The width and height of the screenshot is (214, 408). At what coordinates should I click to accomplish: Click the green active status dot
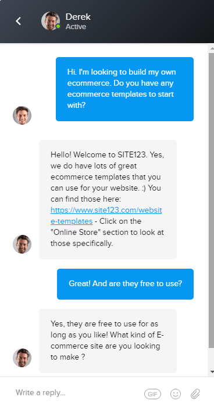click(x=58, y=26)
